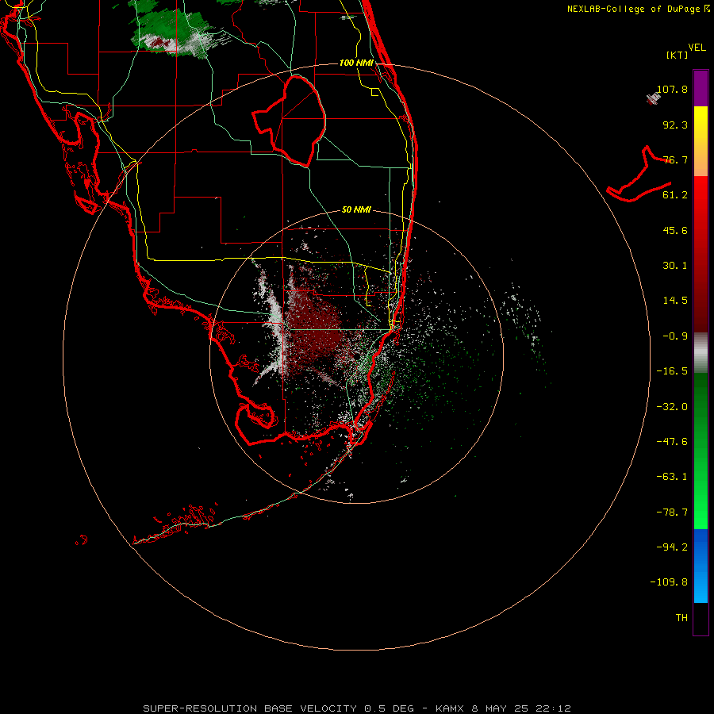Click the -0.9 scale value
This screenshot has height=714, width=714.
coord(675,336)
